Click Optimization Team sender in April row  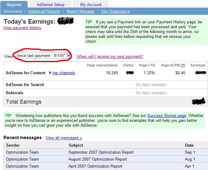tap(22, 166)
